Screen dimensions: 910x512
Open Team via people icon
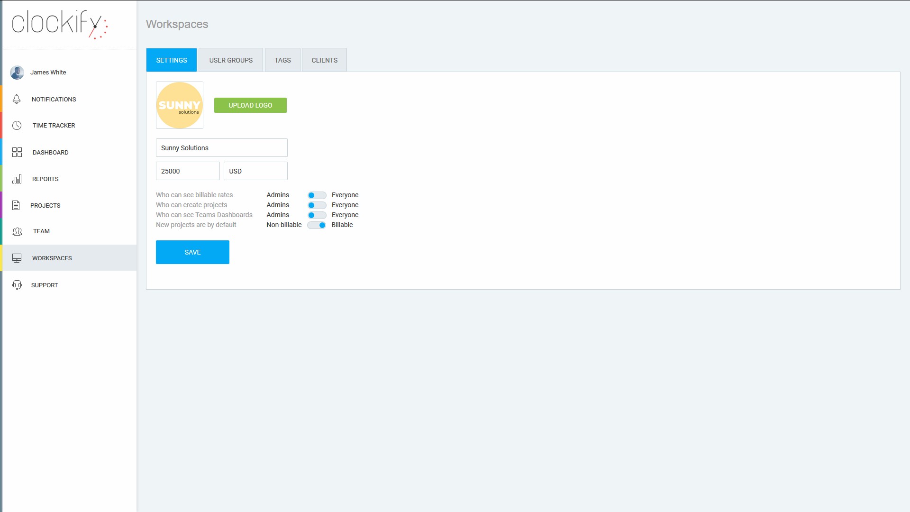click(x=18, y=231)
